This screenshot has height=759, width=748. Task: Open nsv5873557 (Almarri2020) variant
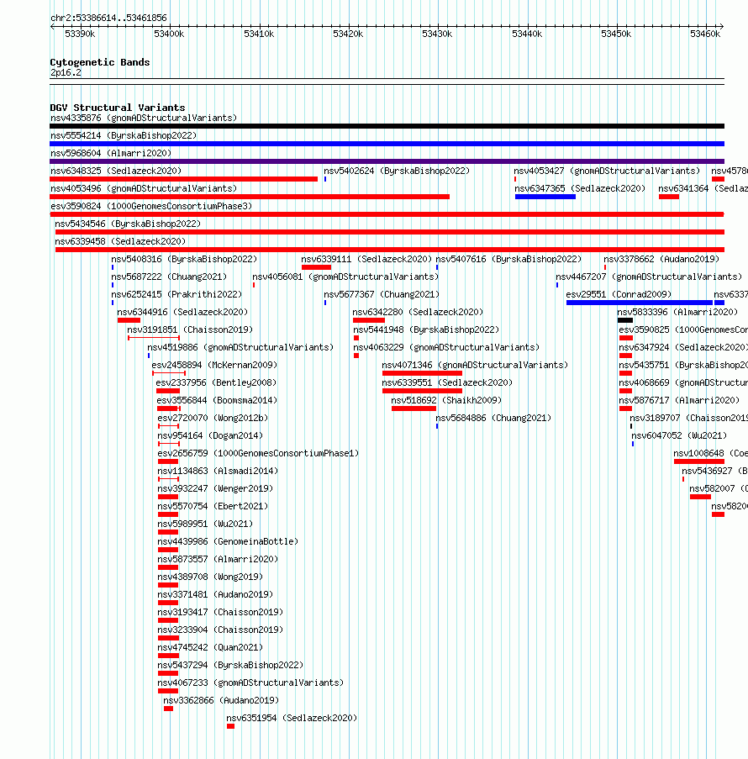219,560
